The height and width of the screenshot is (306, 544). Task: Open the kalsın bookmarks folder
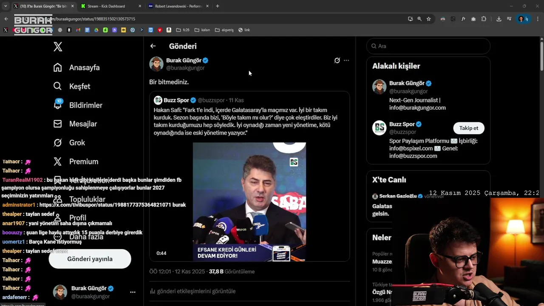(x=202, y=30)
